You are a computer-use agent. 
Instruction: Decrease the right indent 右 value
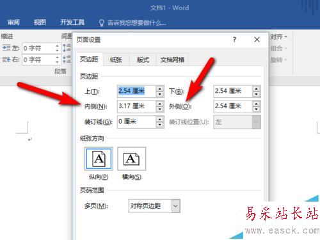pyautogui.click(x=57, y=62)
